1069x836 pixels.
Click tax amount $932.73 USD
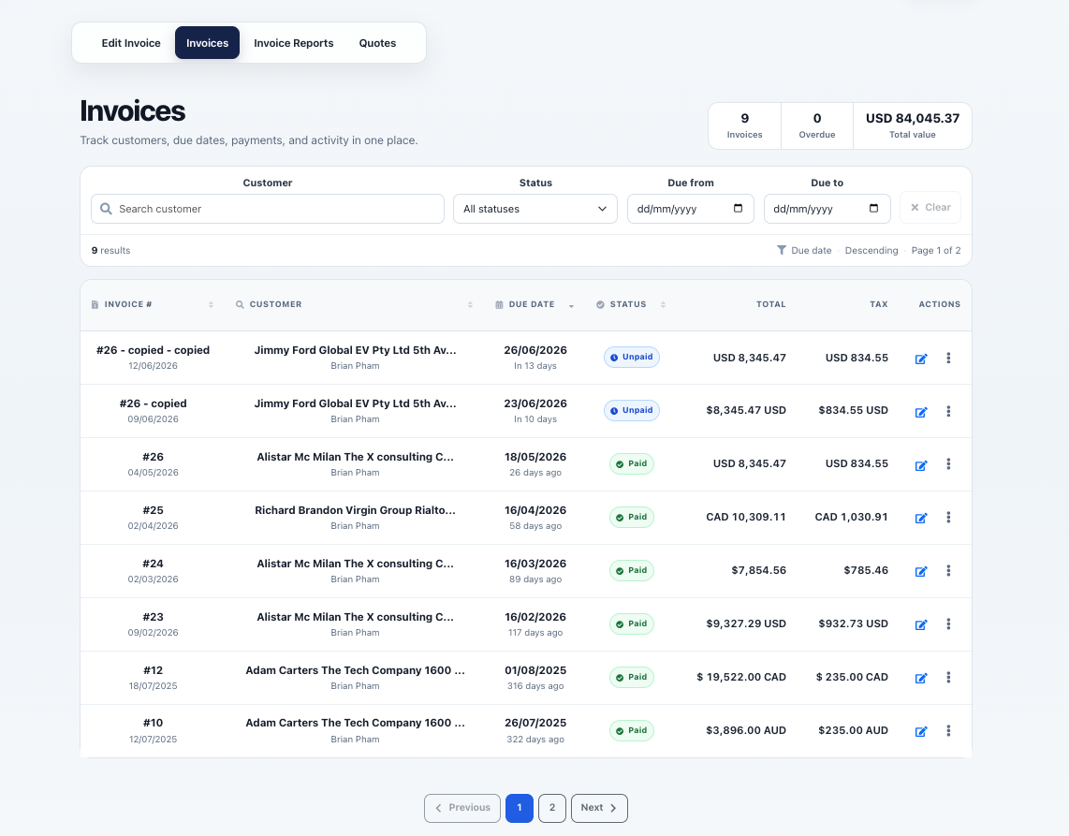(x=853, y=623)
